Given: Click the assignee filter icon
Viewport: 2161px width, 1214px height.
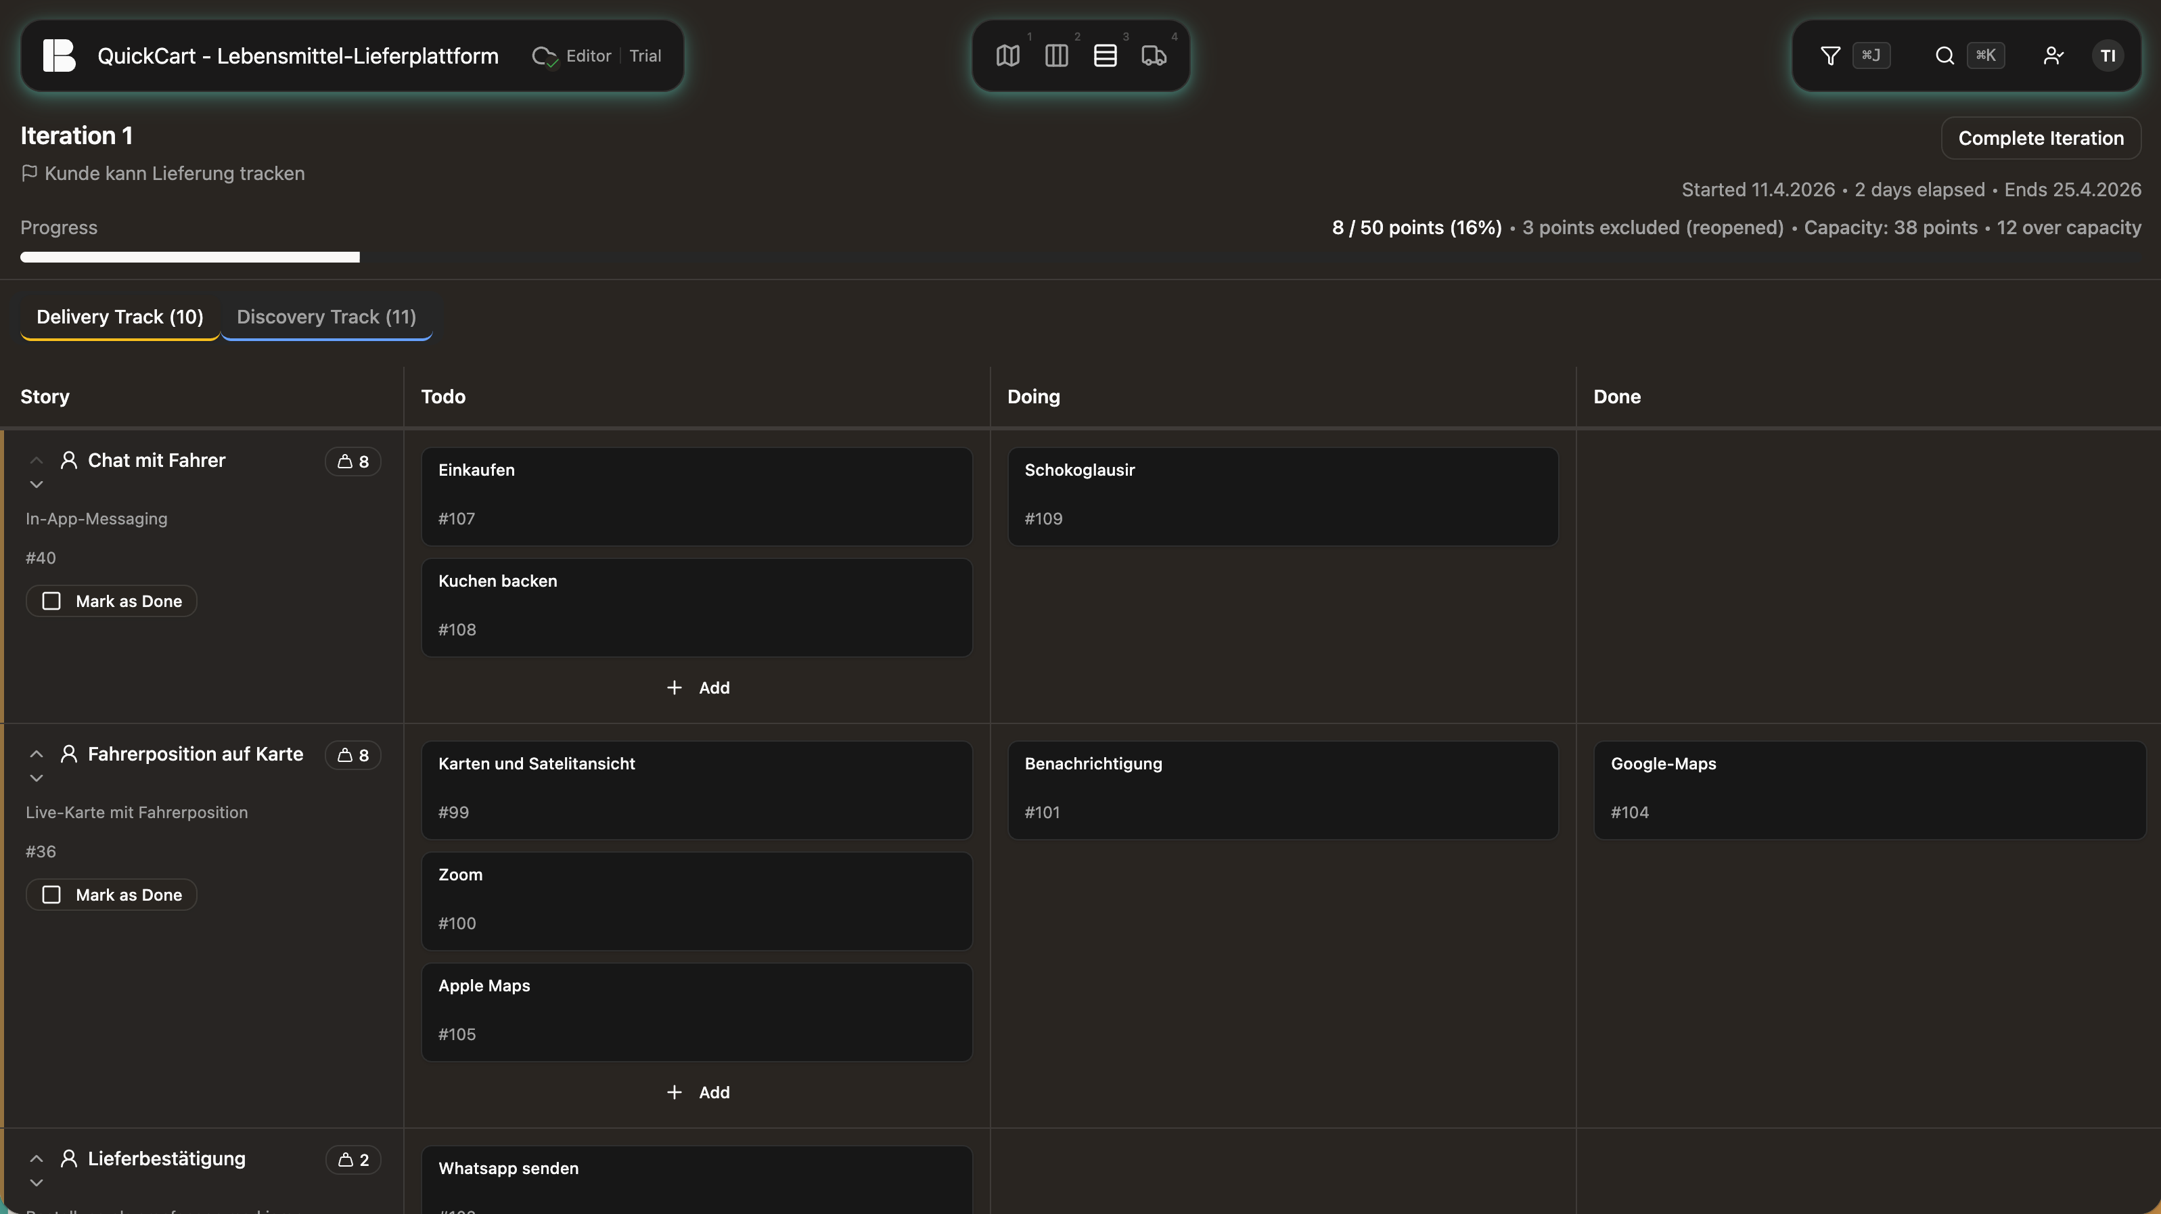Looking at the screenshot, I should [x=2053, y=55].
